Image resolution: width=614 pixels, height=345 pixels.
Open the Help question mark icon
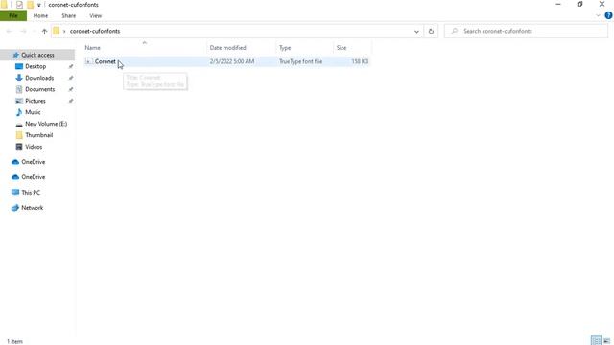608,15
